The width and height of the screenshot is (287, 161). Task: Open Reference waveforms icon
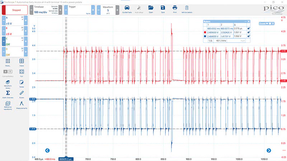tap(8, 106)
